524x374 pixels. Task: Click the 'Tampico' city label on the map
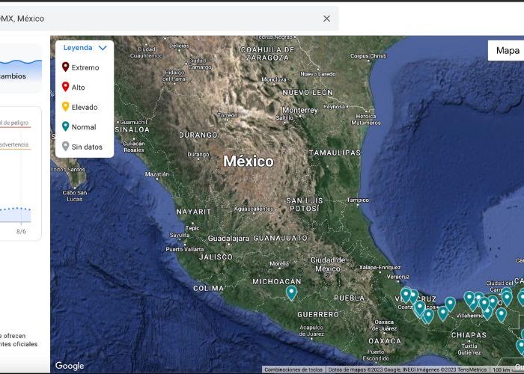pyautogui.click(x=358, y=200)
